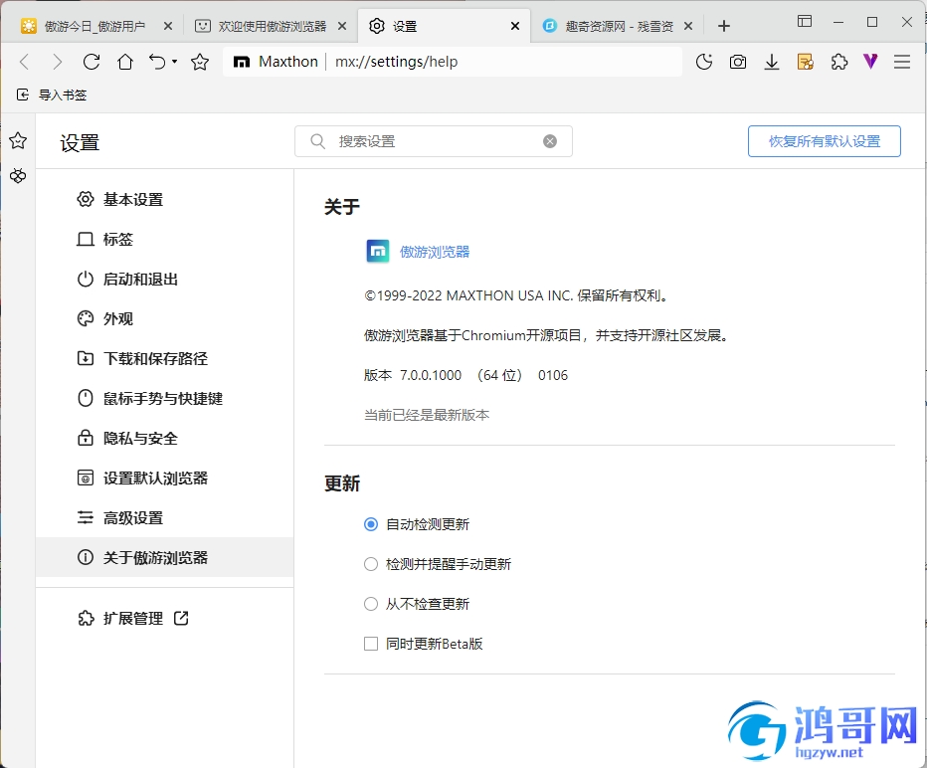Select 从不检查更新 radio button
The height and width of the screenshot is (768, 927).
pyautogui.click(x=371, y=604)
